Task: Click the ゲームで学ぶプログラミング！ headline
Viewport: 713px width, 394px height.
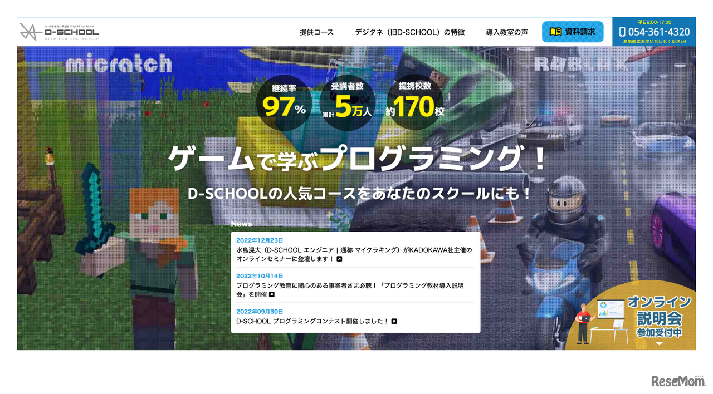Action: 356,159
